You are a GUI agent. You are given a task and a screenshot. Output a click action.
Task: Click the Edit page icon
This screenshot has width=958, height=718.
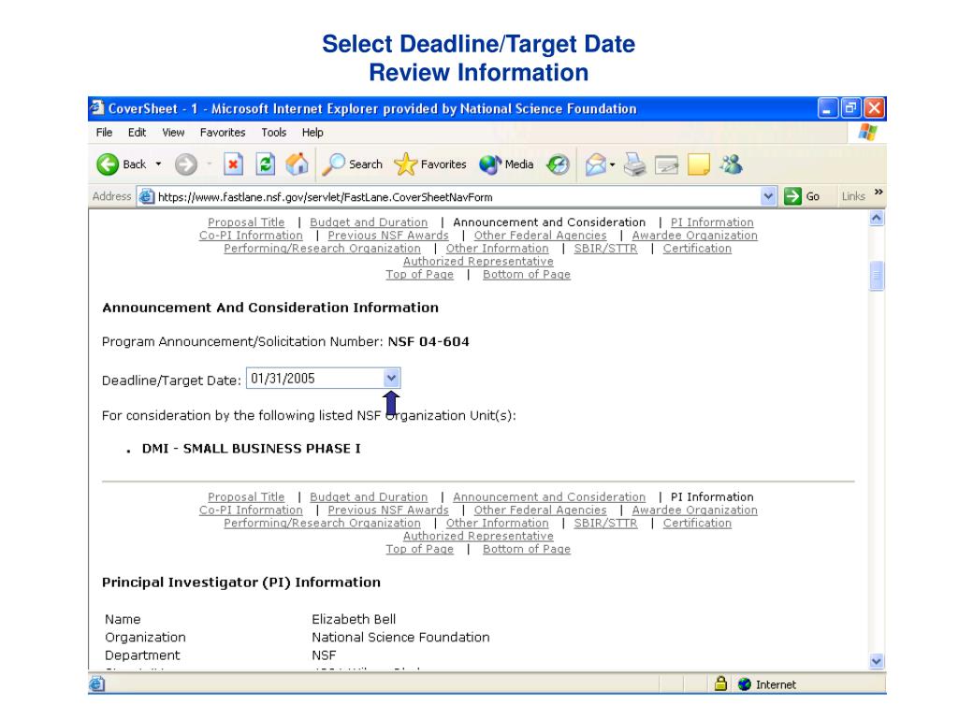coord(666,165)
